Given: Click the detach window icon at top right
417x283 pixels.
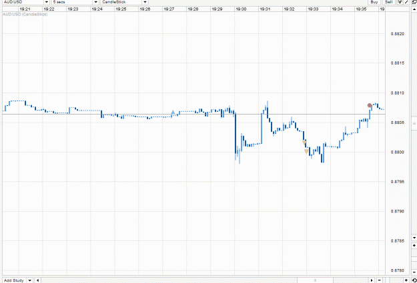Looking at the screenshot, I should pyautogui.click(x=414, y=2).
